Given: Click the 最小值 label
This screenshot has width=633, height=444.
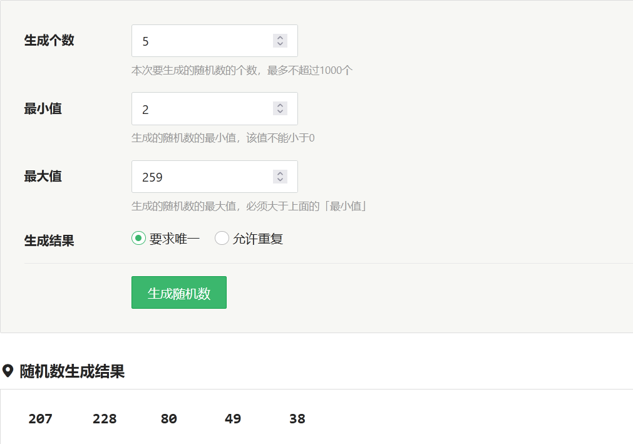Looking at the screenshot, I should coord(43,108).
